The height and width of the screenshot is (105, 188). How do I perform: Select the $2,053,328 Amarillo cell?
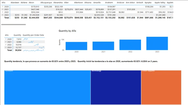99,15
